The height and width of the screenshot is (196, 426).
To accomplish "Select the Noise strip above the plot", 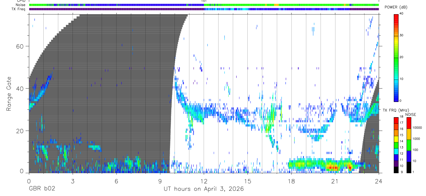I will coord(204,5).
